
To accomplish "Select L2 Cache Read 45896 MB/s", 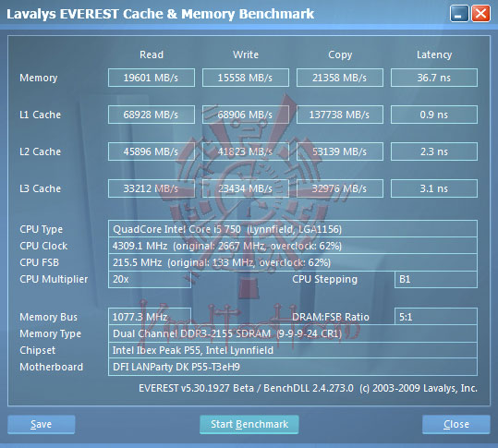I will 152,151.
